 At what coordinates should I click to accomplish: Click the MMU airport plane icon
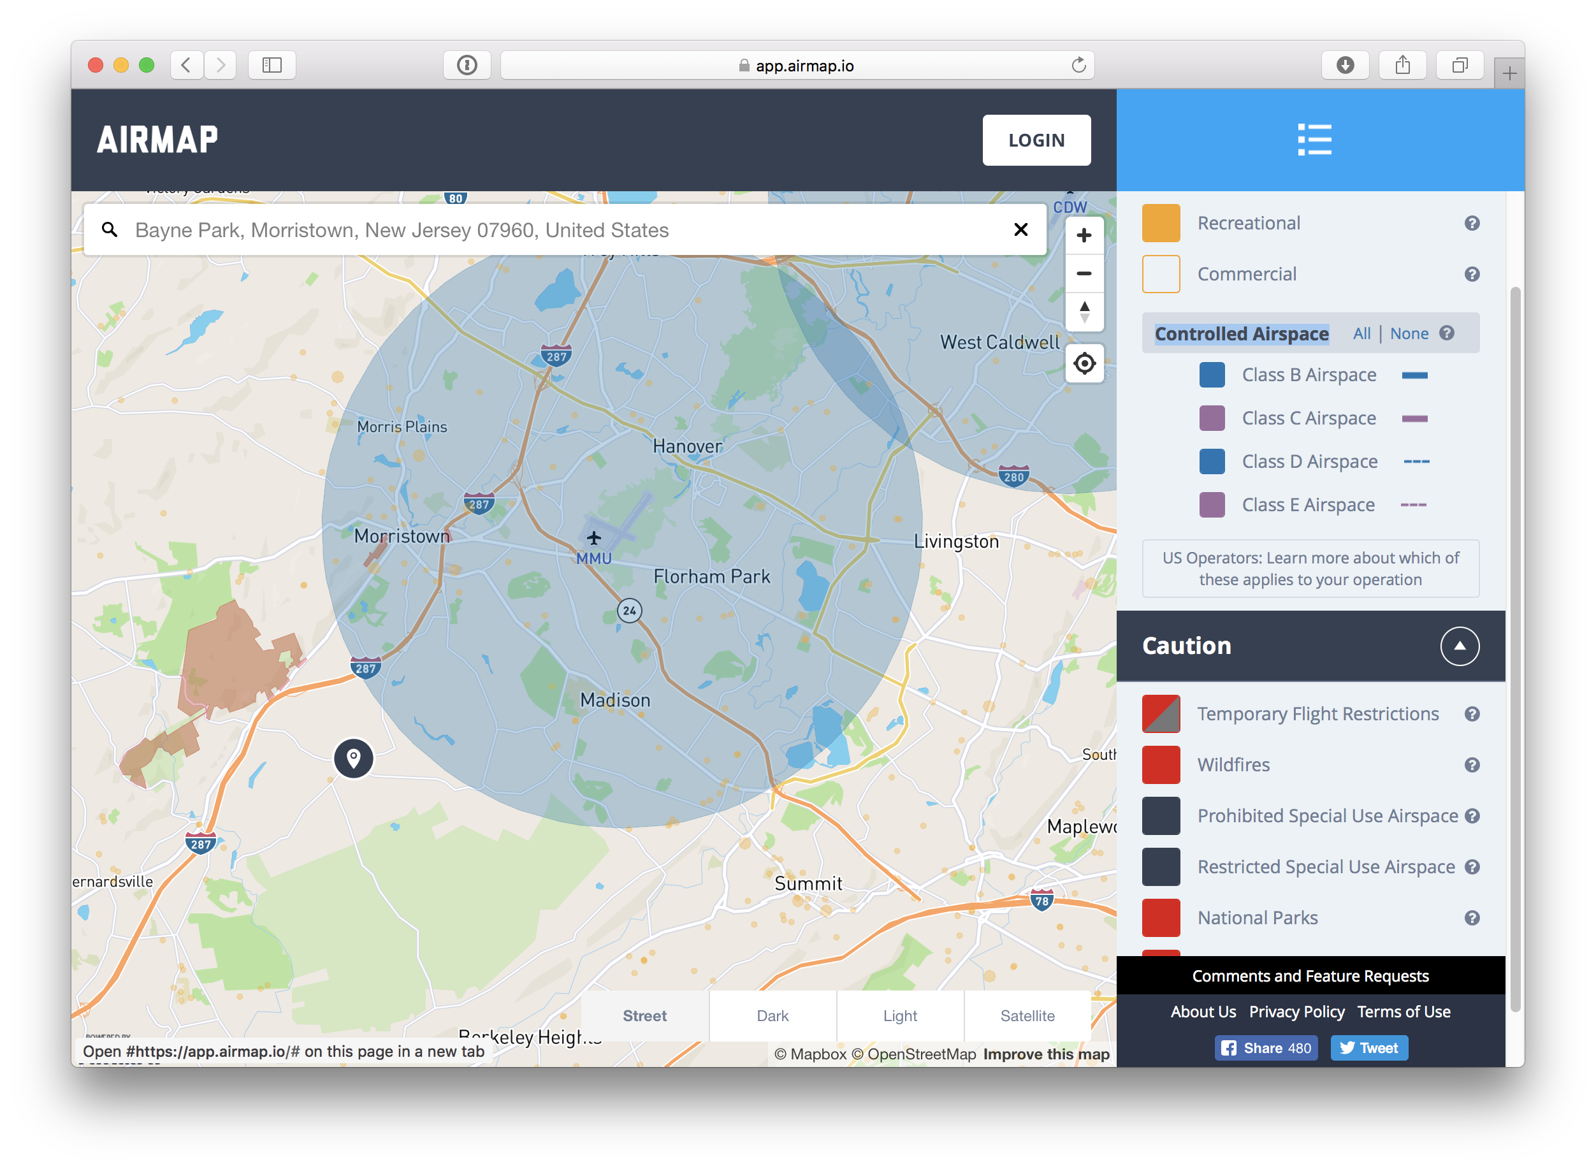[593, 538]
